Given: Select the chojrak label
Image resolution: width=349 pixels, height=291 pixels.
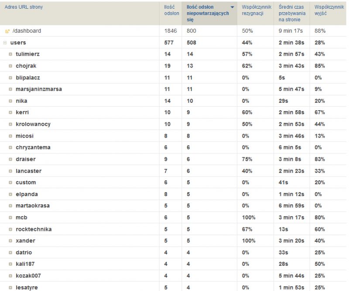Looking at the screenshot, I should pyautogui.click(x=26, y=66).
